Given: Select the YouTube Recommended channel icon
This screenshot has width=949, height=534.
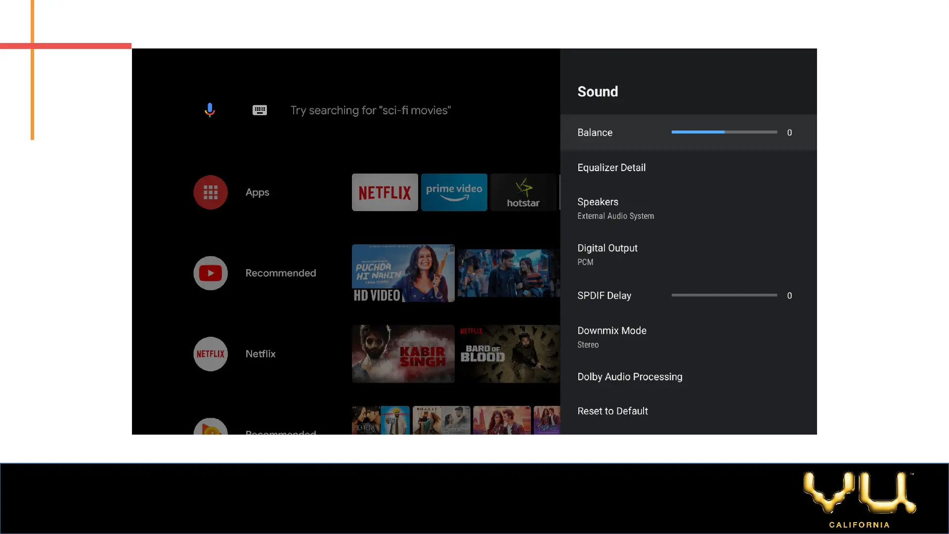Looking at the screenshot, I should tap(211, 273).
